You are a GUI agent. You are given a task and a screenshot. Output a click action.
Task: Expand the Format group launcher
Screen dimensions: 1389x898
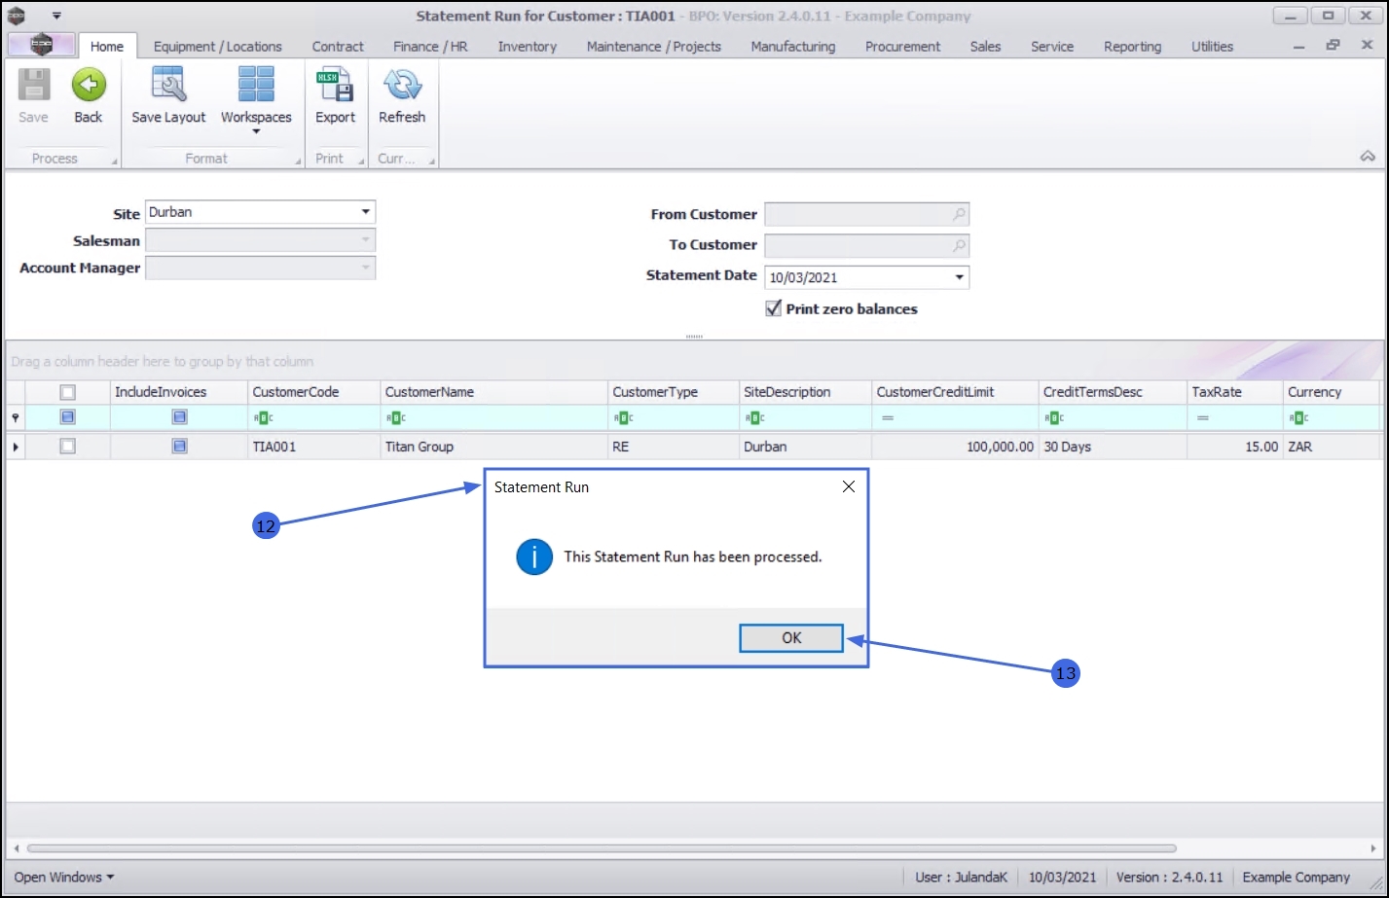pyautogui.click(x=298, y=162)
